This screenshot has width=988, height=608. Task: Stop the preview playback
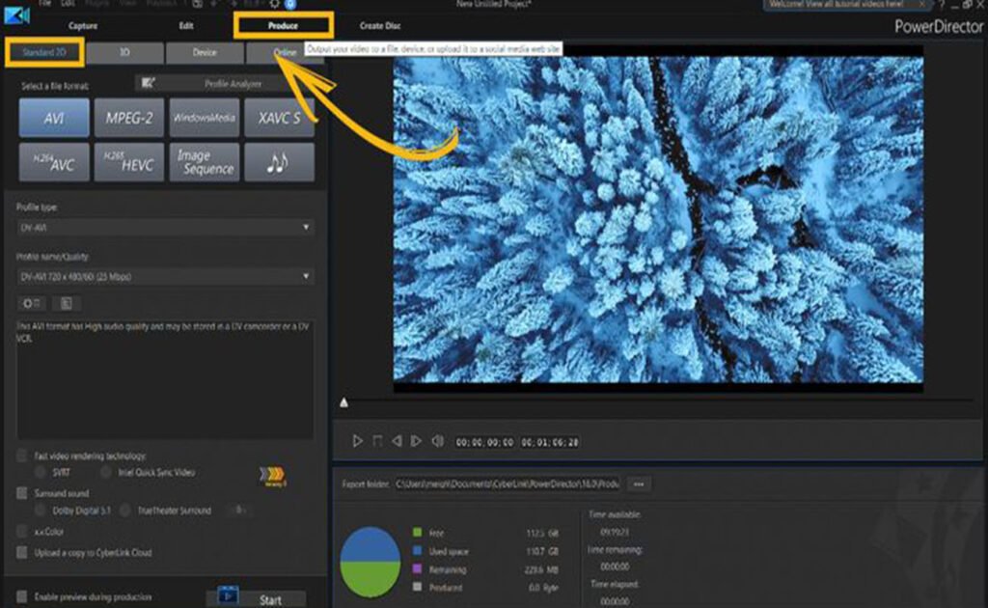click(377, 441)
